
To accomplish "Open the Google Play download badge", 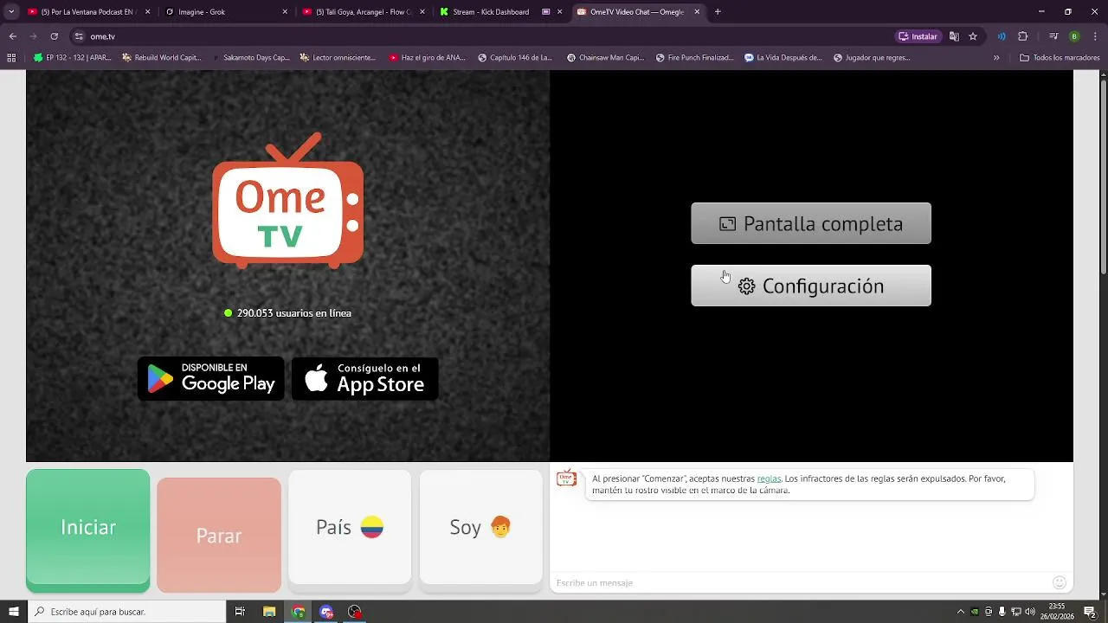I will click(x=211, y=379).
